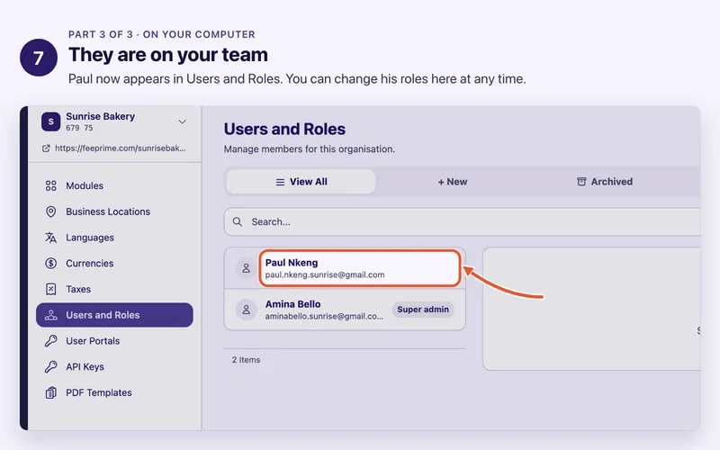Click the API Keys key icon
Screen dimensions: 720x450
(51, 366)
